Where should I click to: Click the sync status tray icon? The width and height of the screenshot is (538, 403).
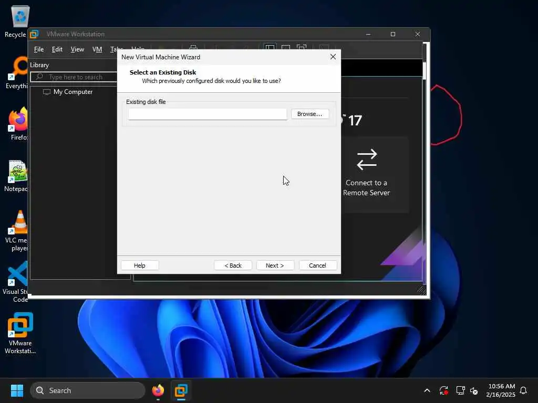pos(443,390)
